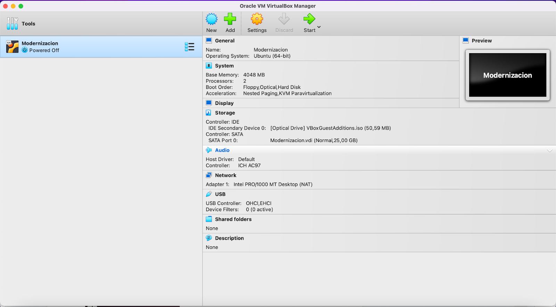The image size is (556, 307).
Task: Click the Audio speaker icon
Action: (209, 150)
